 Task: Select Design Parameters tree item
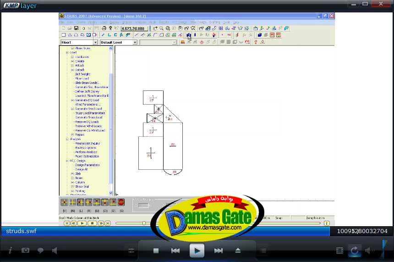coord(88,165)
